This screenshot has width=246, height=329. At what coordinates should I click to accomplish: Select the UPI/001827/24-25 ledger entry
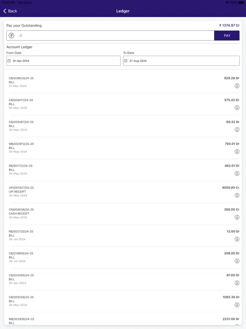click(x=124, y=191)
